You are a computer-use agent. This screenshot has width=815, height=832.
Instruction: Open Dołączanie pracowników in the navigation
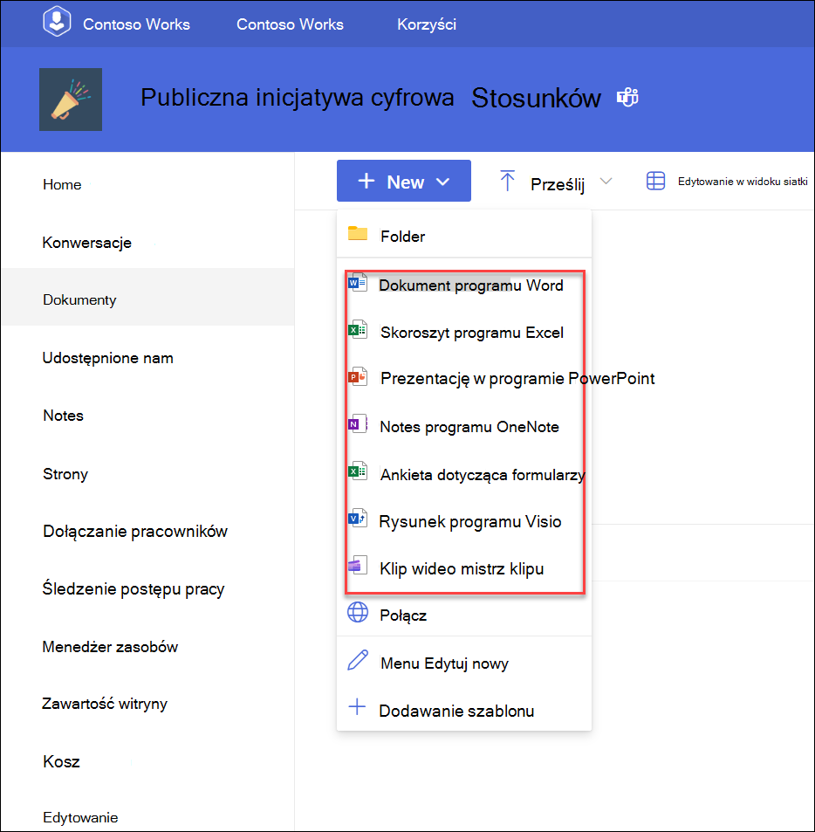tap(135, 531)
